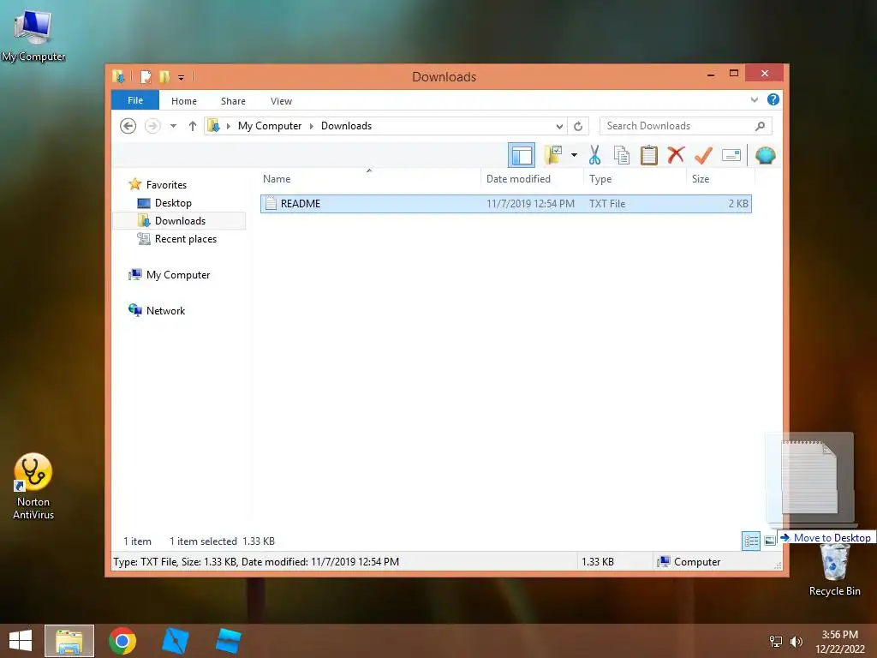Click Downloads in the address path
Screen dimensions: 877x658
pyautogui.click(x=346, y=126)
